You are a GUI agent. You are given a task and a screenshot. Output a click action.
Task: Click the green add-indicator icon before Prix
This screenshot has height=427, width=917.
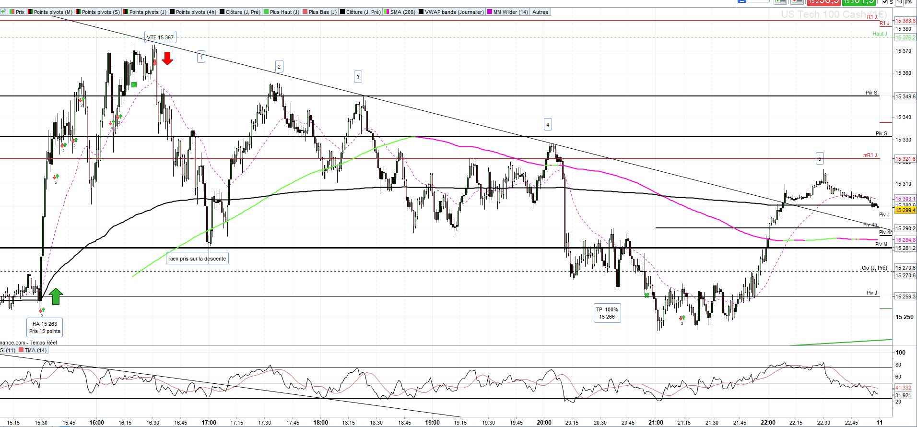coord(2,12)
